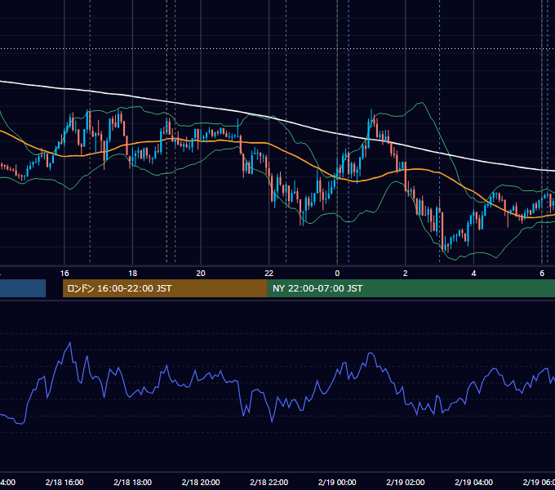The height and width of the screenshot is (490, 555).
Task: Click the 2/19 02:00 time axis label
Action: (406, 482)
